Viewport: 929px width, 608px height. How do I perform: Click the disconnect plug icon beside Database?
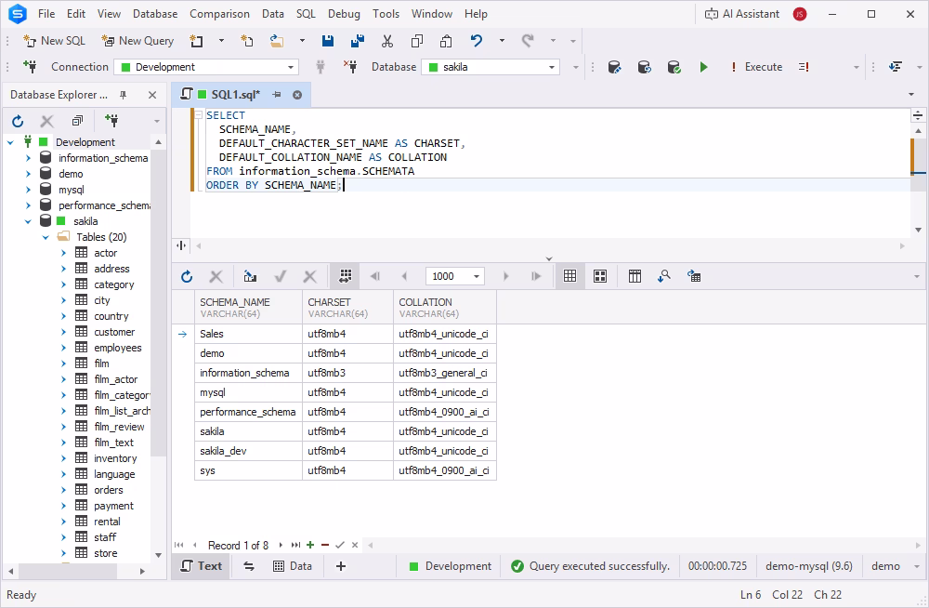point(350,67)
